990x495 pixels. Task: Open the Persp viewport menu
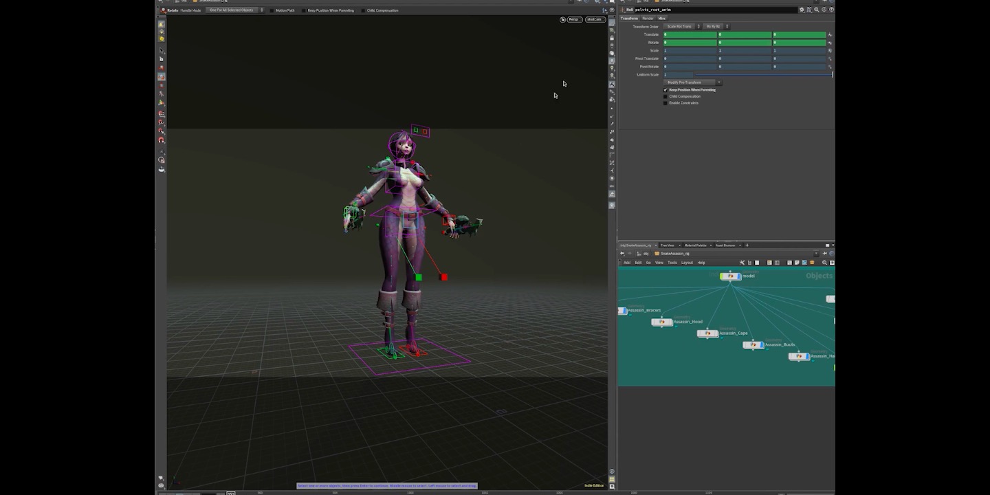tap(575, 19)
